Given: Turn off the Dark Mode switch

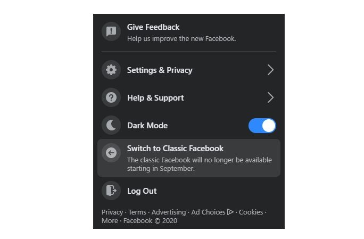Looking at the screenshot, I should [x=262, y=126].
